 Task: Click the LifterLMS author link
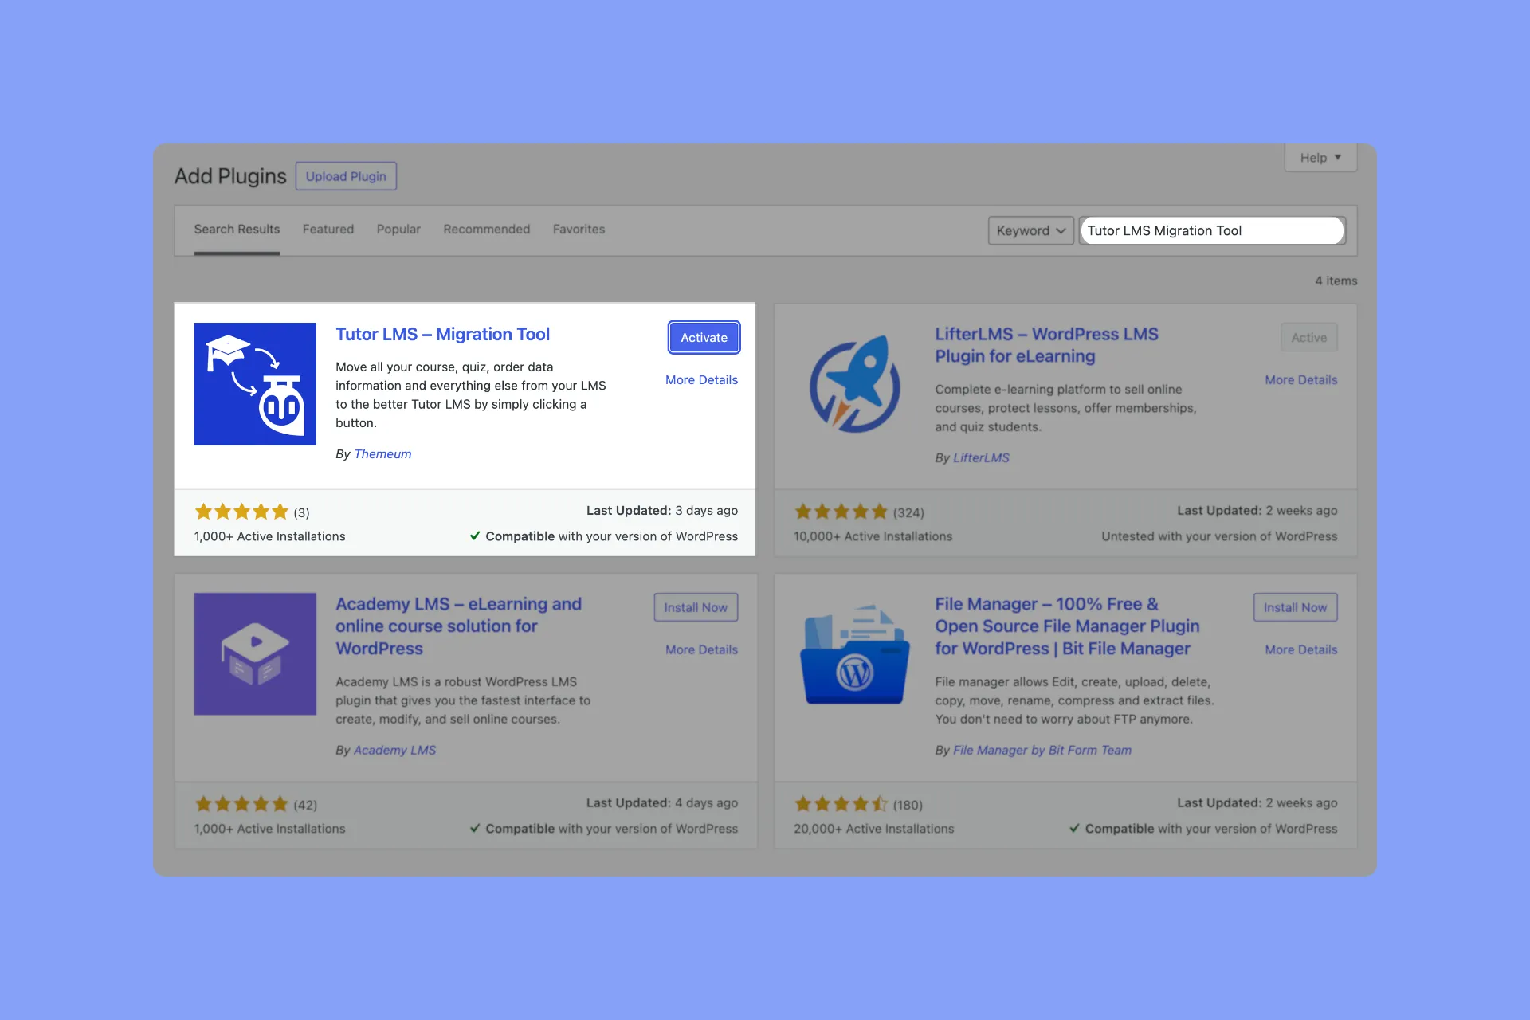click(x=981, y=458)
